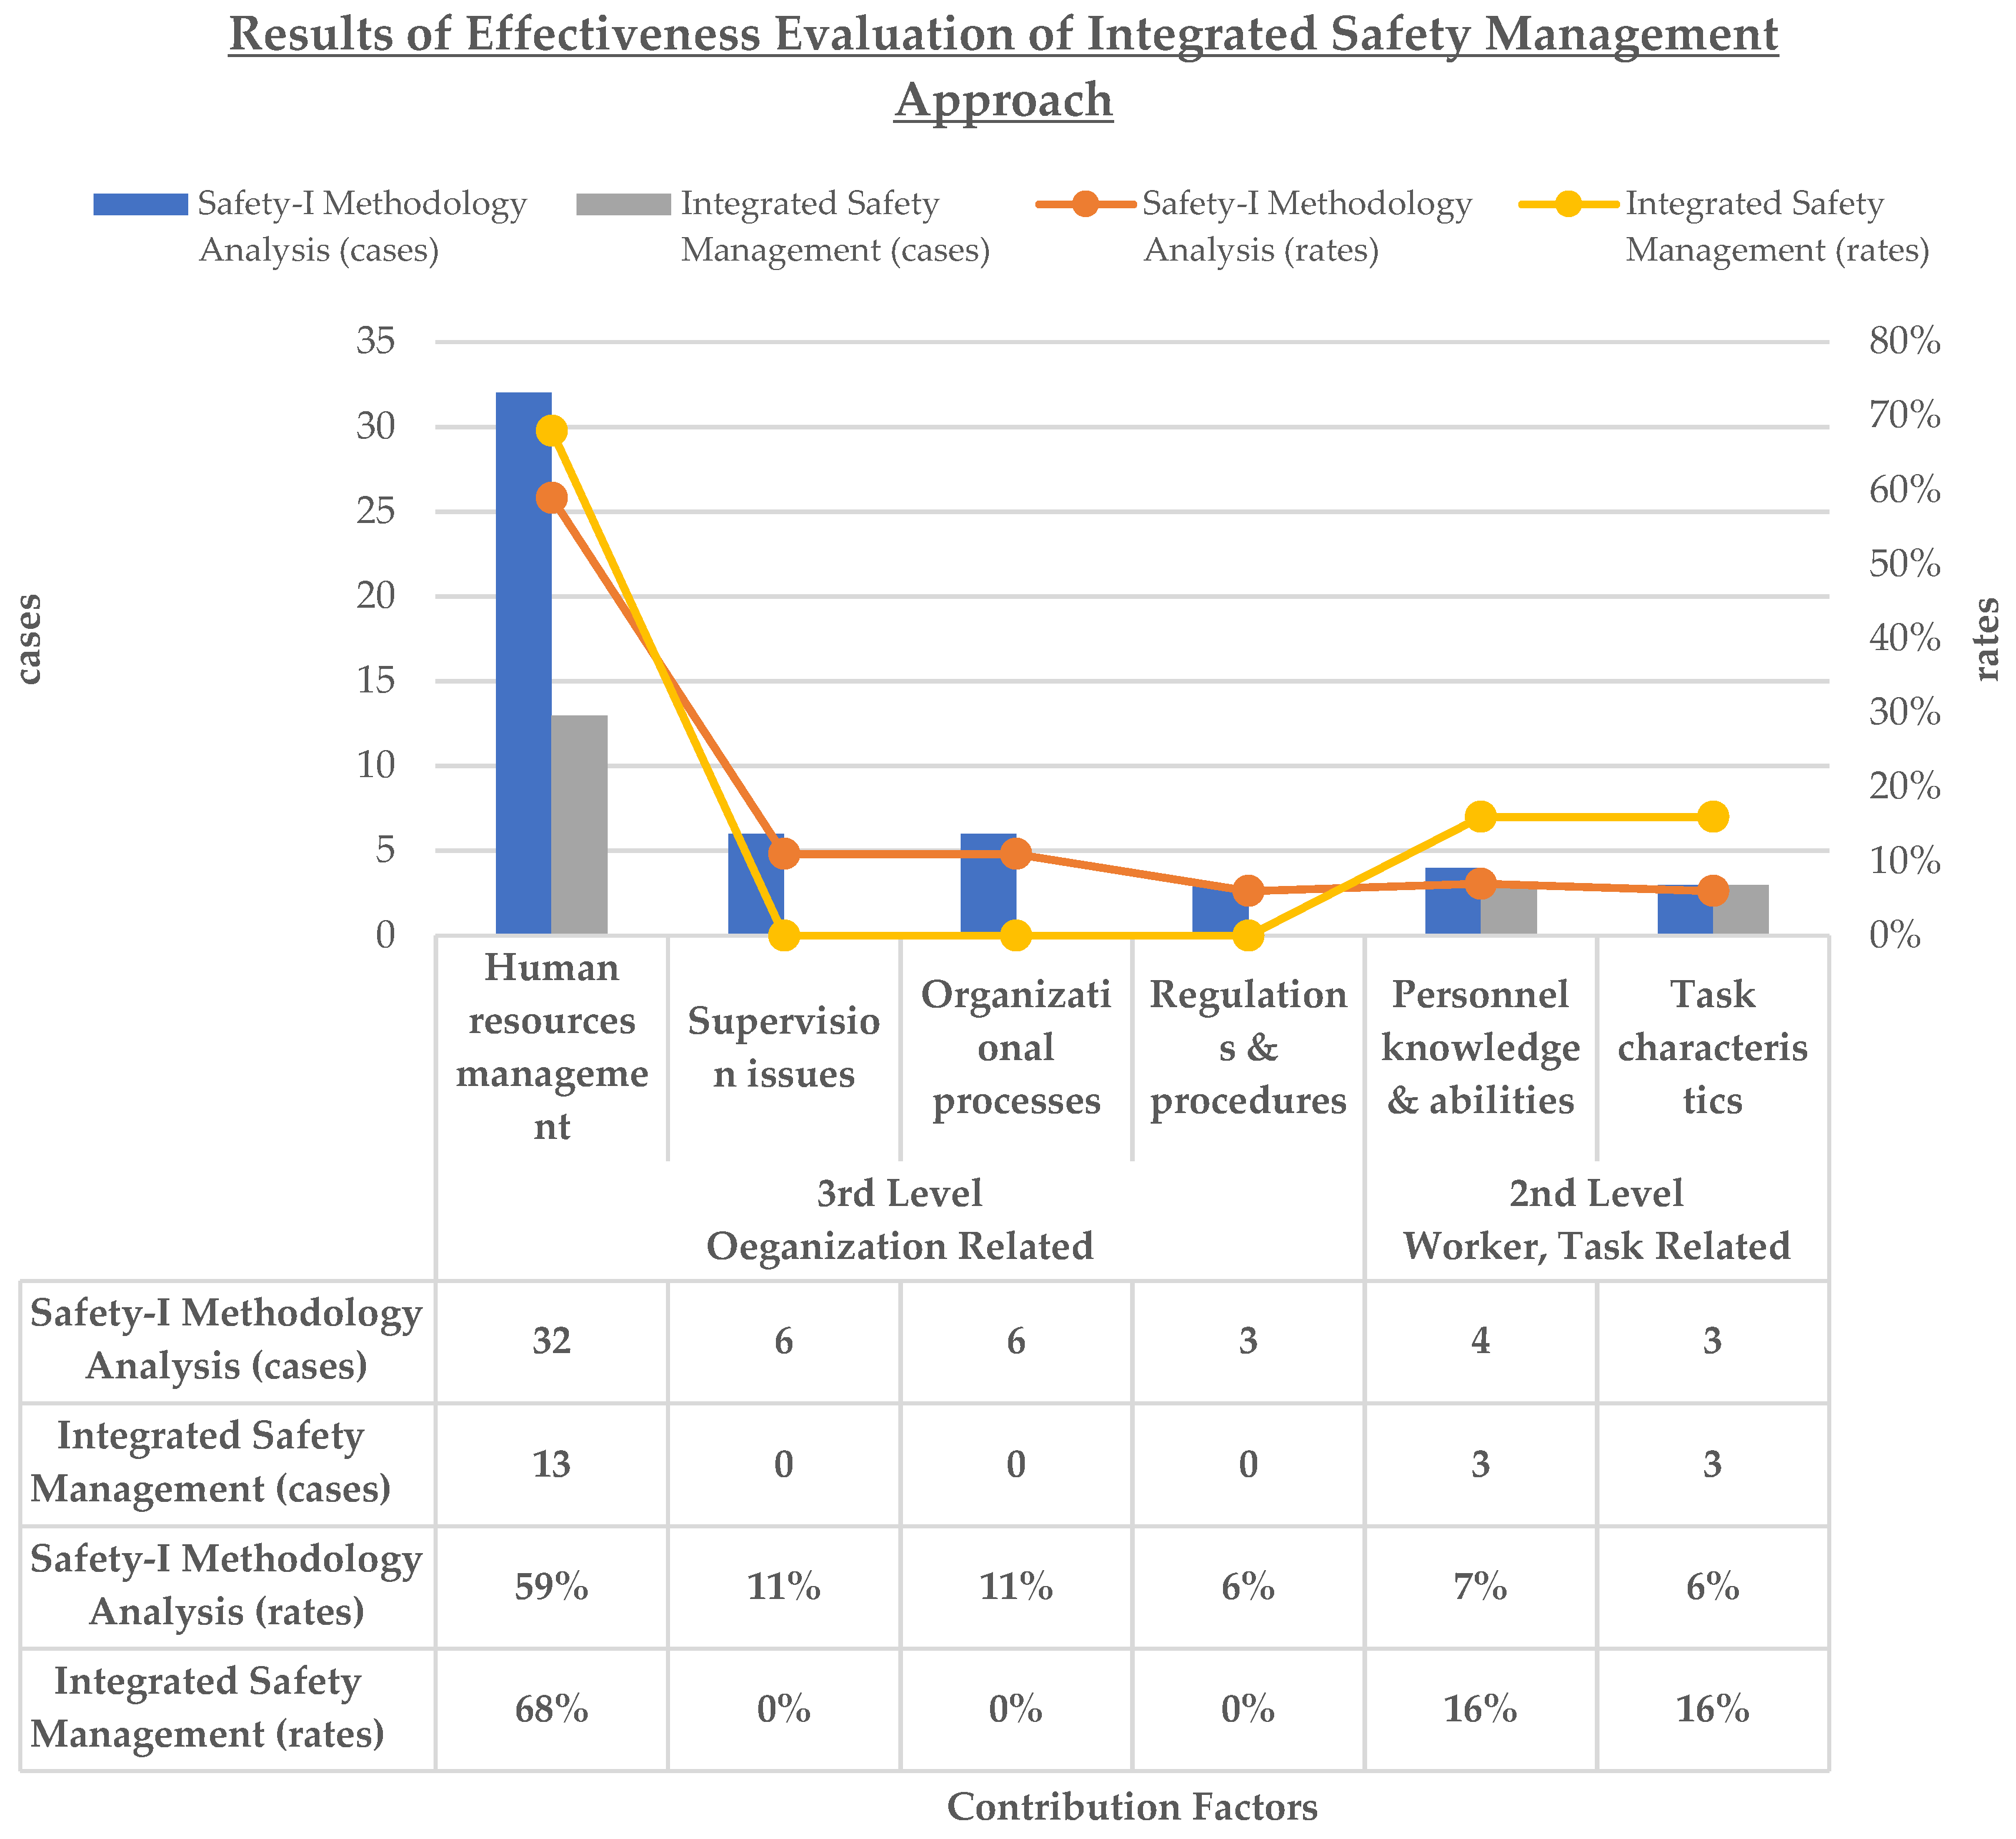This screenshot has height=1839, width=2016.
Task: Click the '3rd Level Oeganization Related' category label
Action: point(899,1220)
